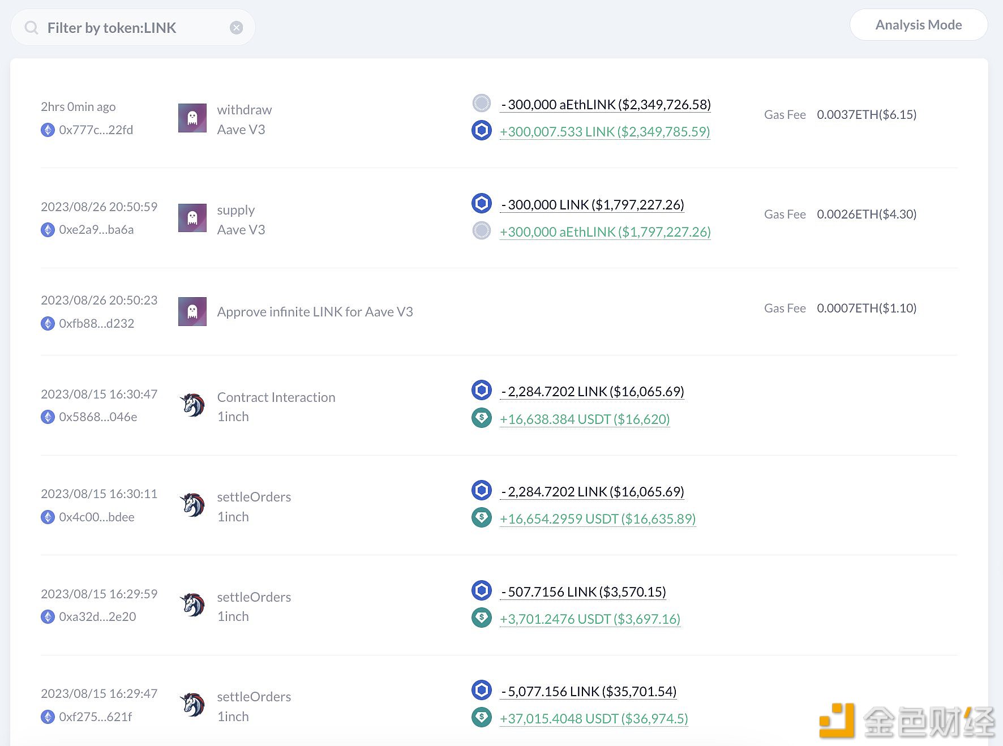Click Ethereum icon beside 0x5868...046e
The width and height of the screenshot is (1003, 746).
(48, 417)
